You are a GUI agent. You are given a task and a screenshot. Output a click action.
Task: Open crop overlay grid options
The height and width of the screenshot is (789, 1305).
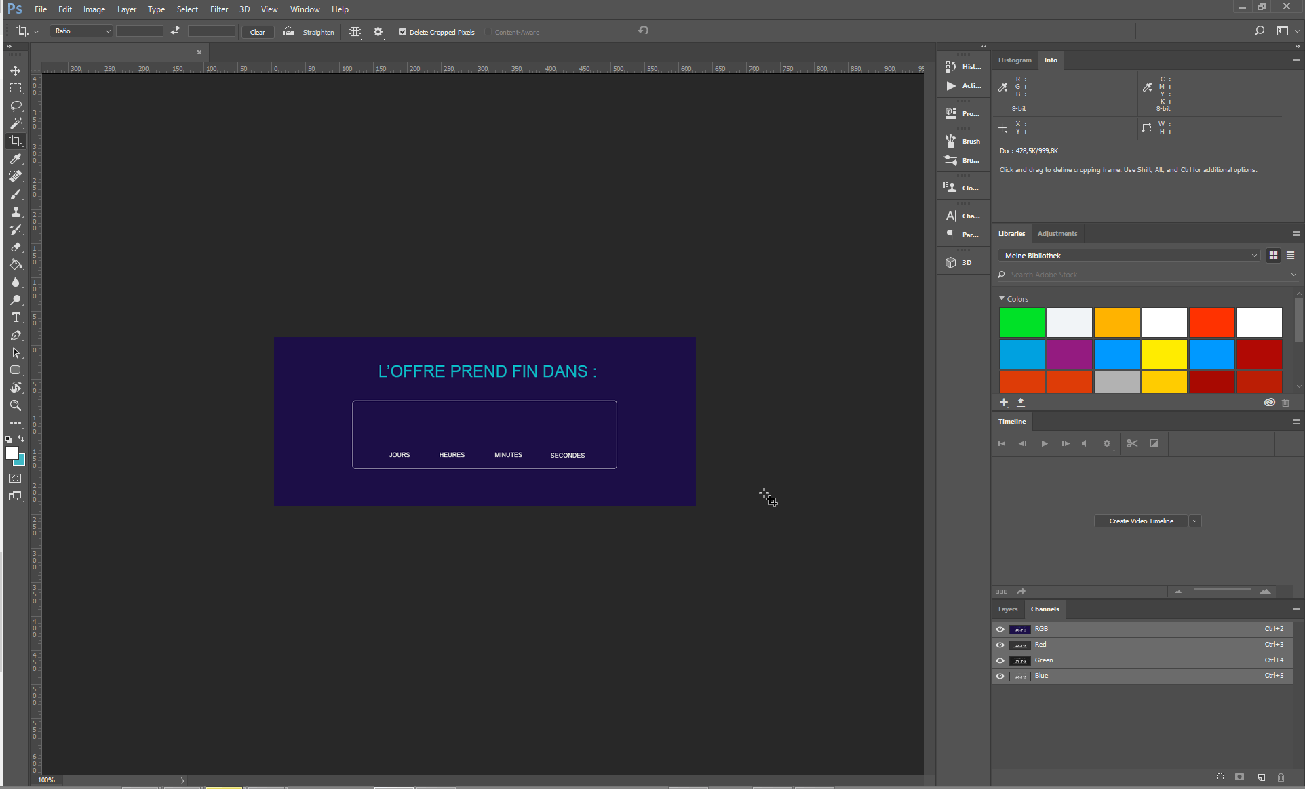pos(355,32)
